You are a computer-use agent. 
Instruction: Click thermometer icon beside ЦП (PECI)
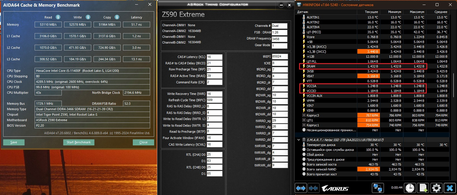pyautogui.click(x=304, y=32)
